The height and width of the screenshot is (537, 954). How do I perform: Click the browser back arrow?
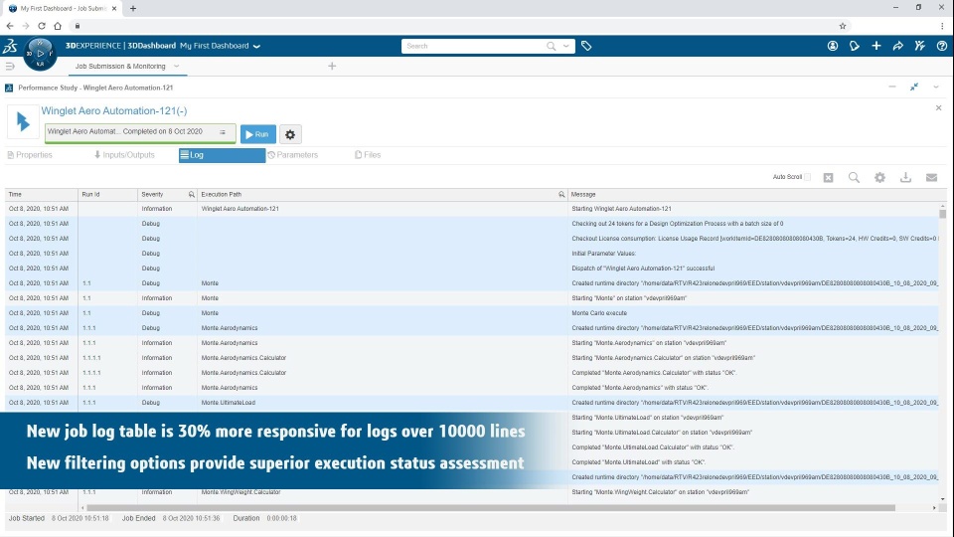[x=10, y=26]
